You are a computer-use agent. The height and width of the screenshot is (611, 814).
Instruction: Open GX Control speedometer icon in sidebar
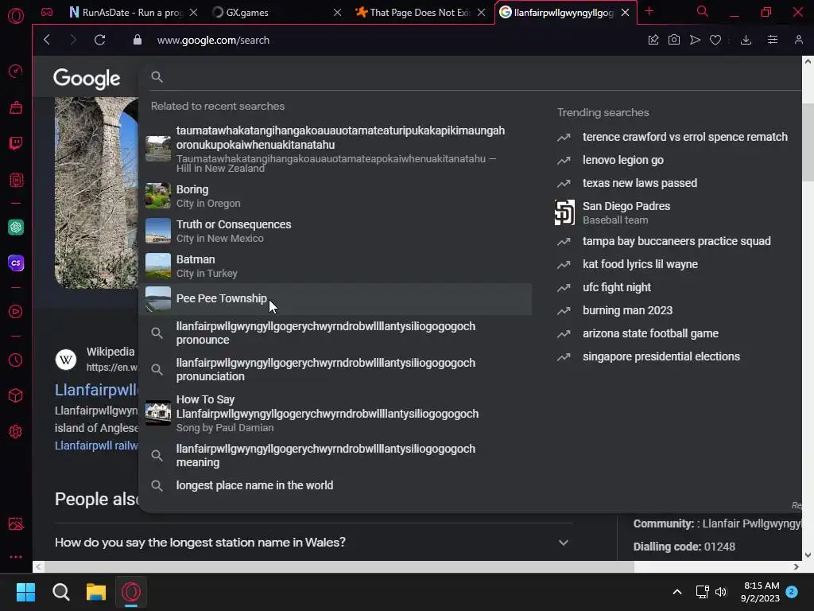16,71
